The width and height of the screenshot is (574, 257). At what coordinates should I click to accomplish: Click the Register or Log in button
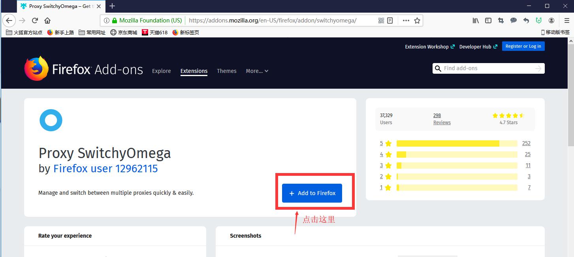point(523,46)
